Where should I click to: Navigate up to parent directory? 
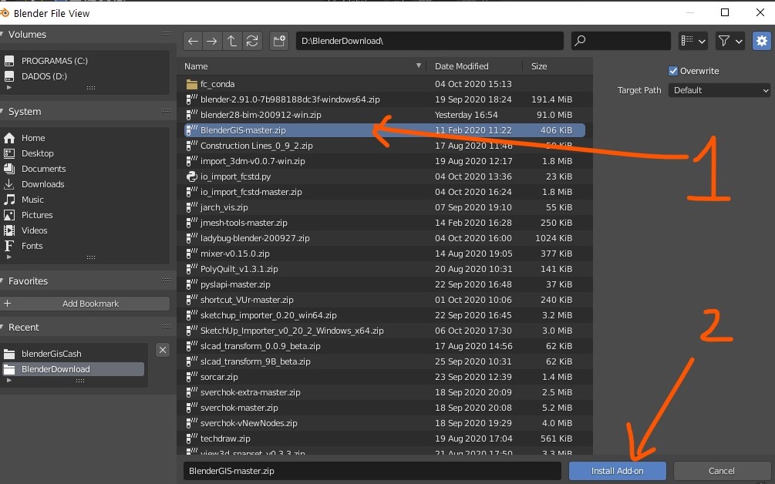pos(232,41)
